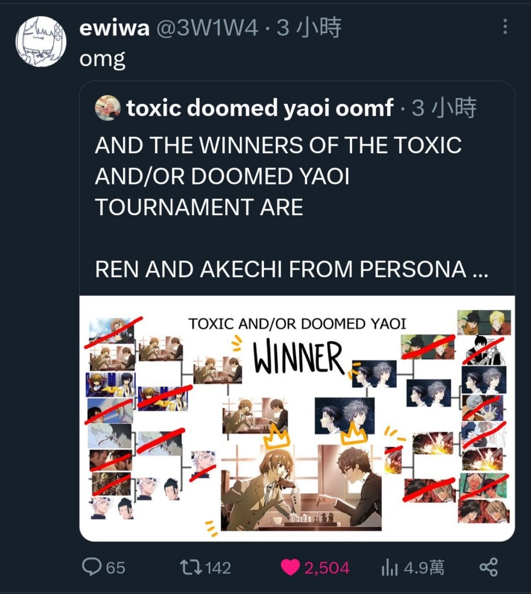The image size is (531, 594).
Task: Click the 4.9萬 views count
Action: pyautogui.click(x=424, y=567)
